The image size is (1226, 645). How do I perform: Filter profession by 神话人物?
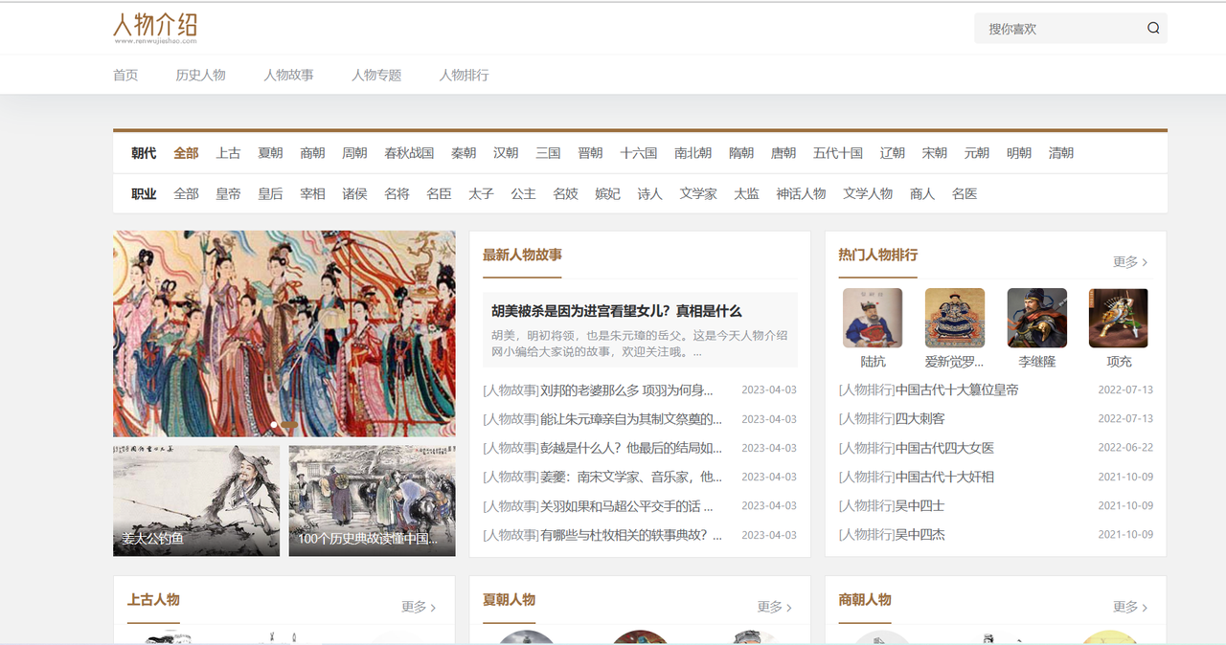click(802, 193)
